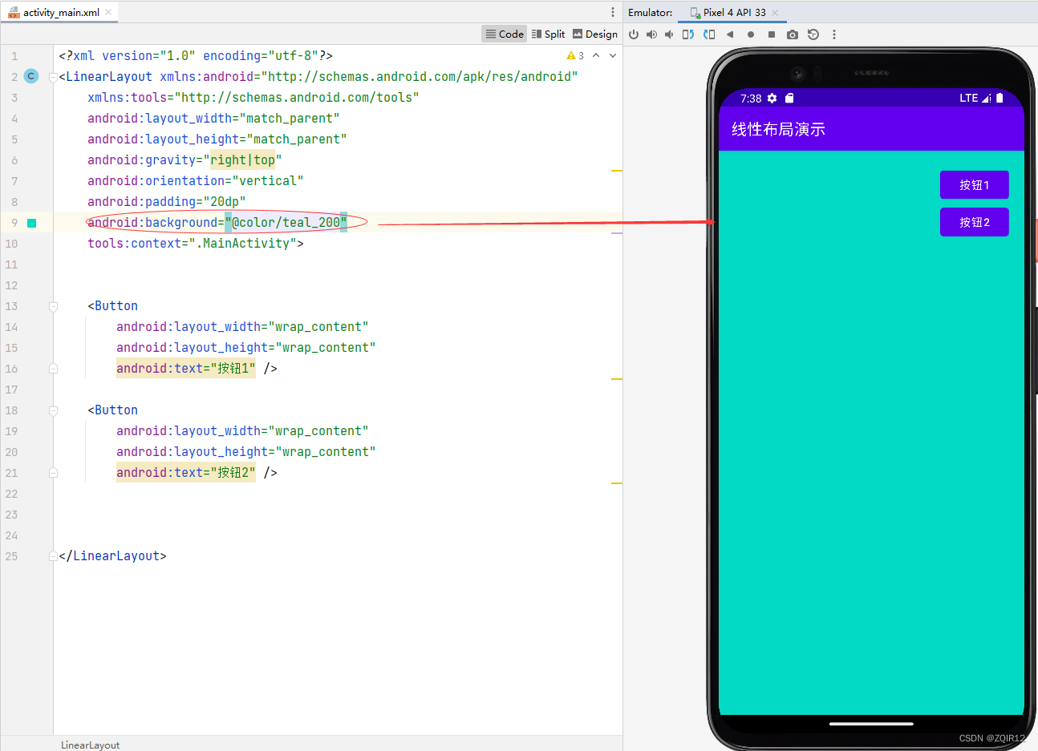Image resolution: width=1038 pixels, height=751 pixels.
Task: Click the yellow warning stripe mark beside line 6
Action: coord(617,171)
